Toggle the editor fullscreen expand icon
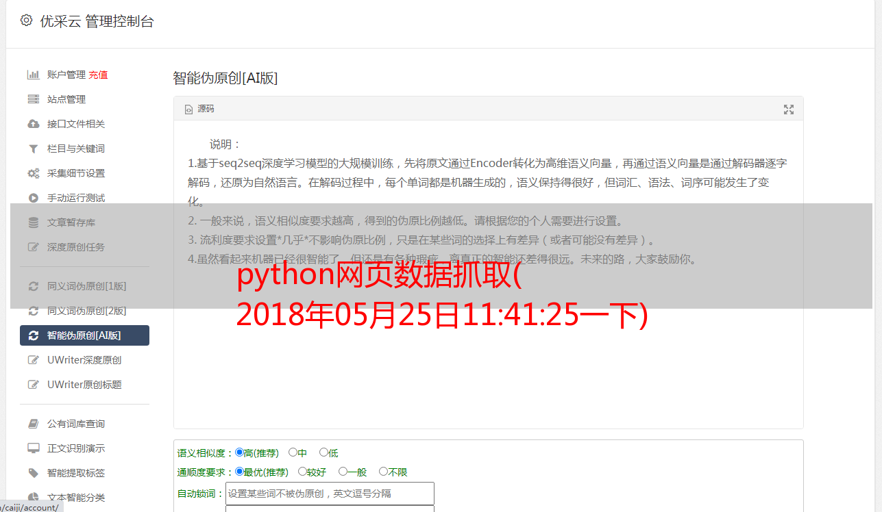Image resolution: width=882 pixels, height=512 pixels. click(x=789, y=110)
